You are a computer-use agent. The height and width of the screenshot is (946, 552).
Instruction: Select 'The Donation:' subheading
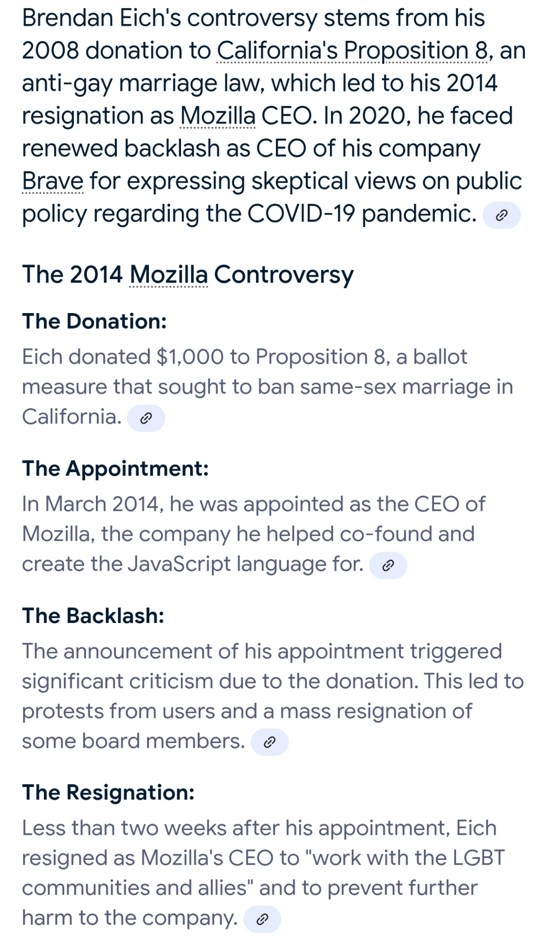click(95, 322)
